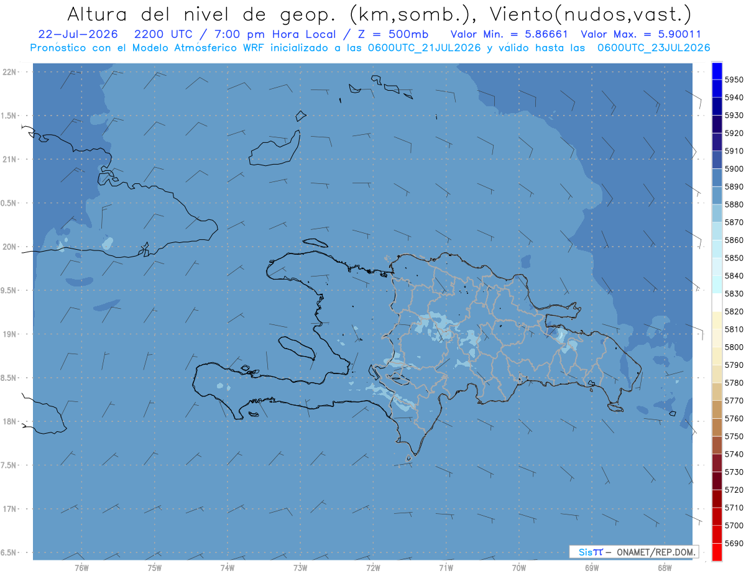Click the '21N' latitude label
746x576 pixels.
click(x=10, y=160)
